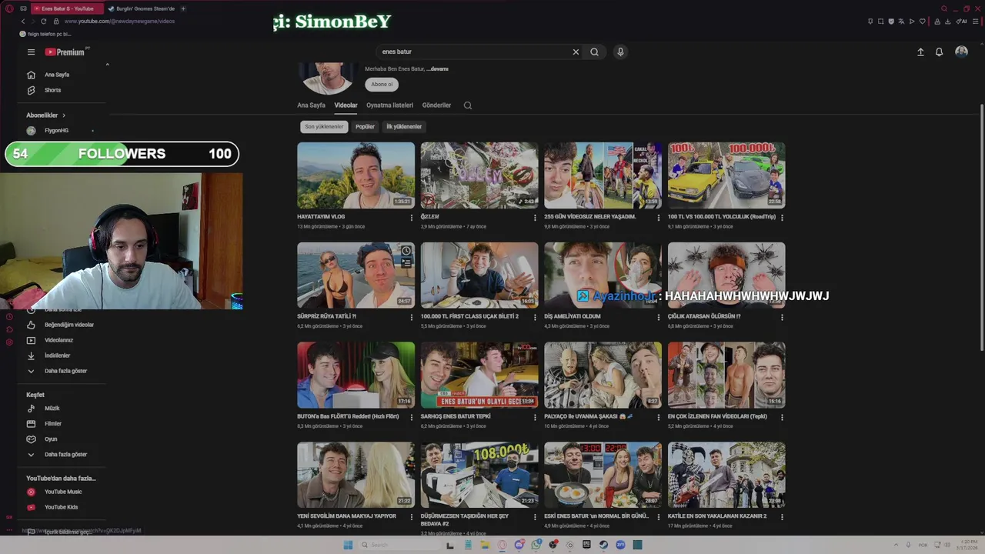985x554 pixels.
Task: Open Opera menu logo
Action: pyautogui.click(x=8, y=8)
